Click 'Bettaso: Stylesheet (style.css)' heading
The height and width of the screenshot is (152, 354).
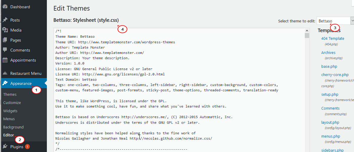tap(86, 20)
